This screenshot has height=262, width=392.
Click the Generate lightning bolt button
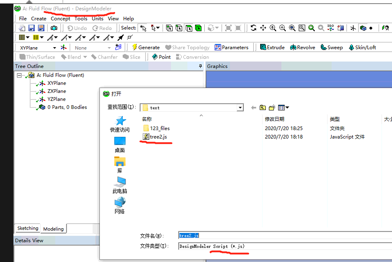[x=146, y=47]
